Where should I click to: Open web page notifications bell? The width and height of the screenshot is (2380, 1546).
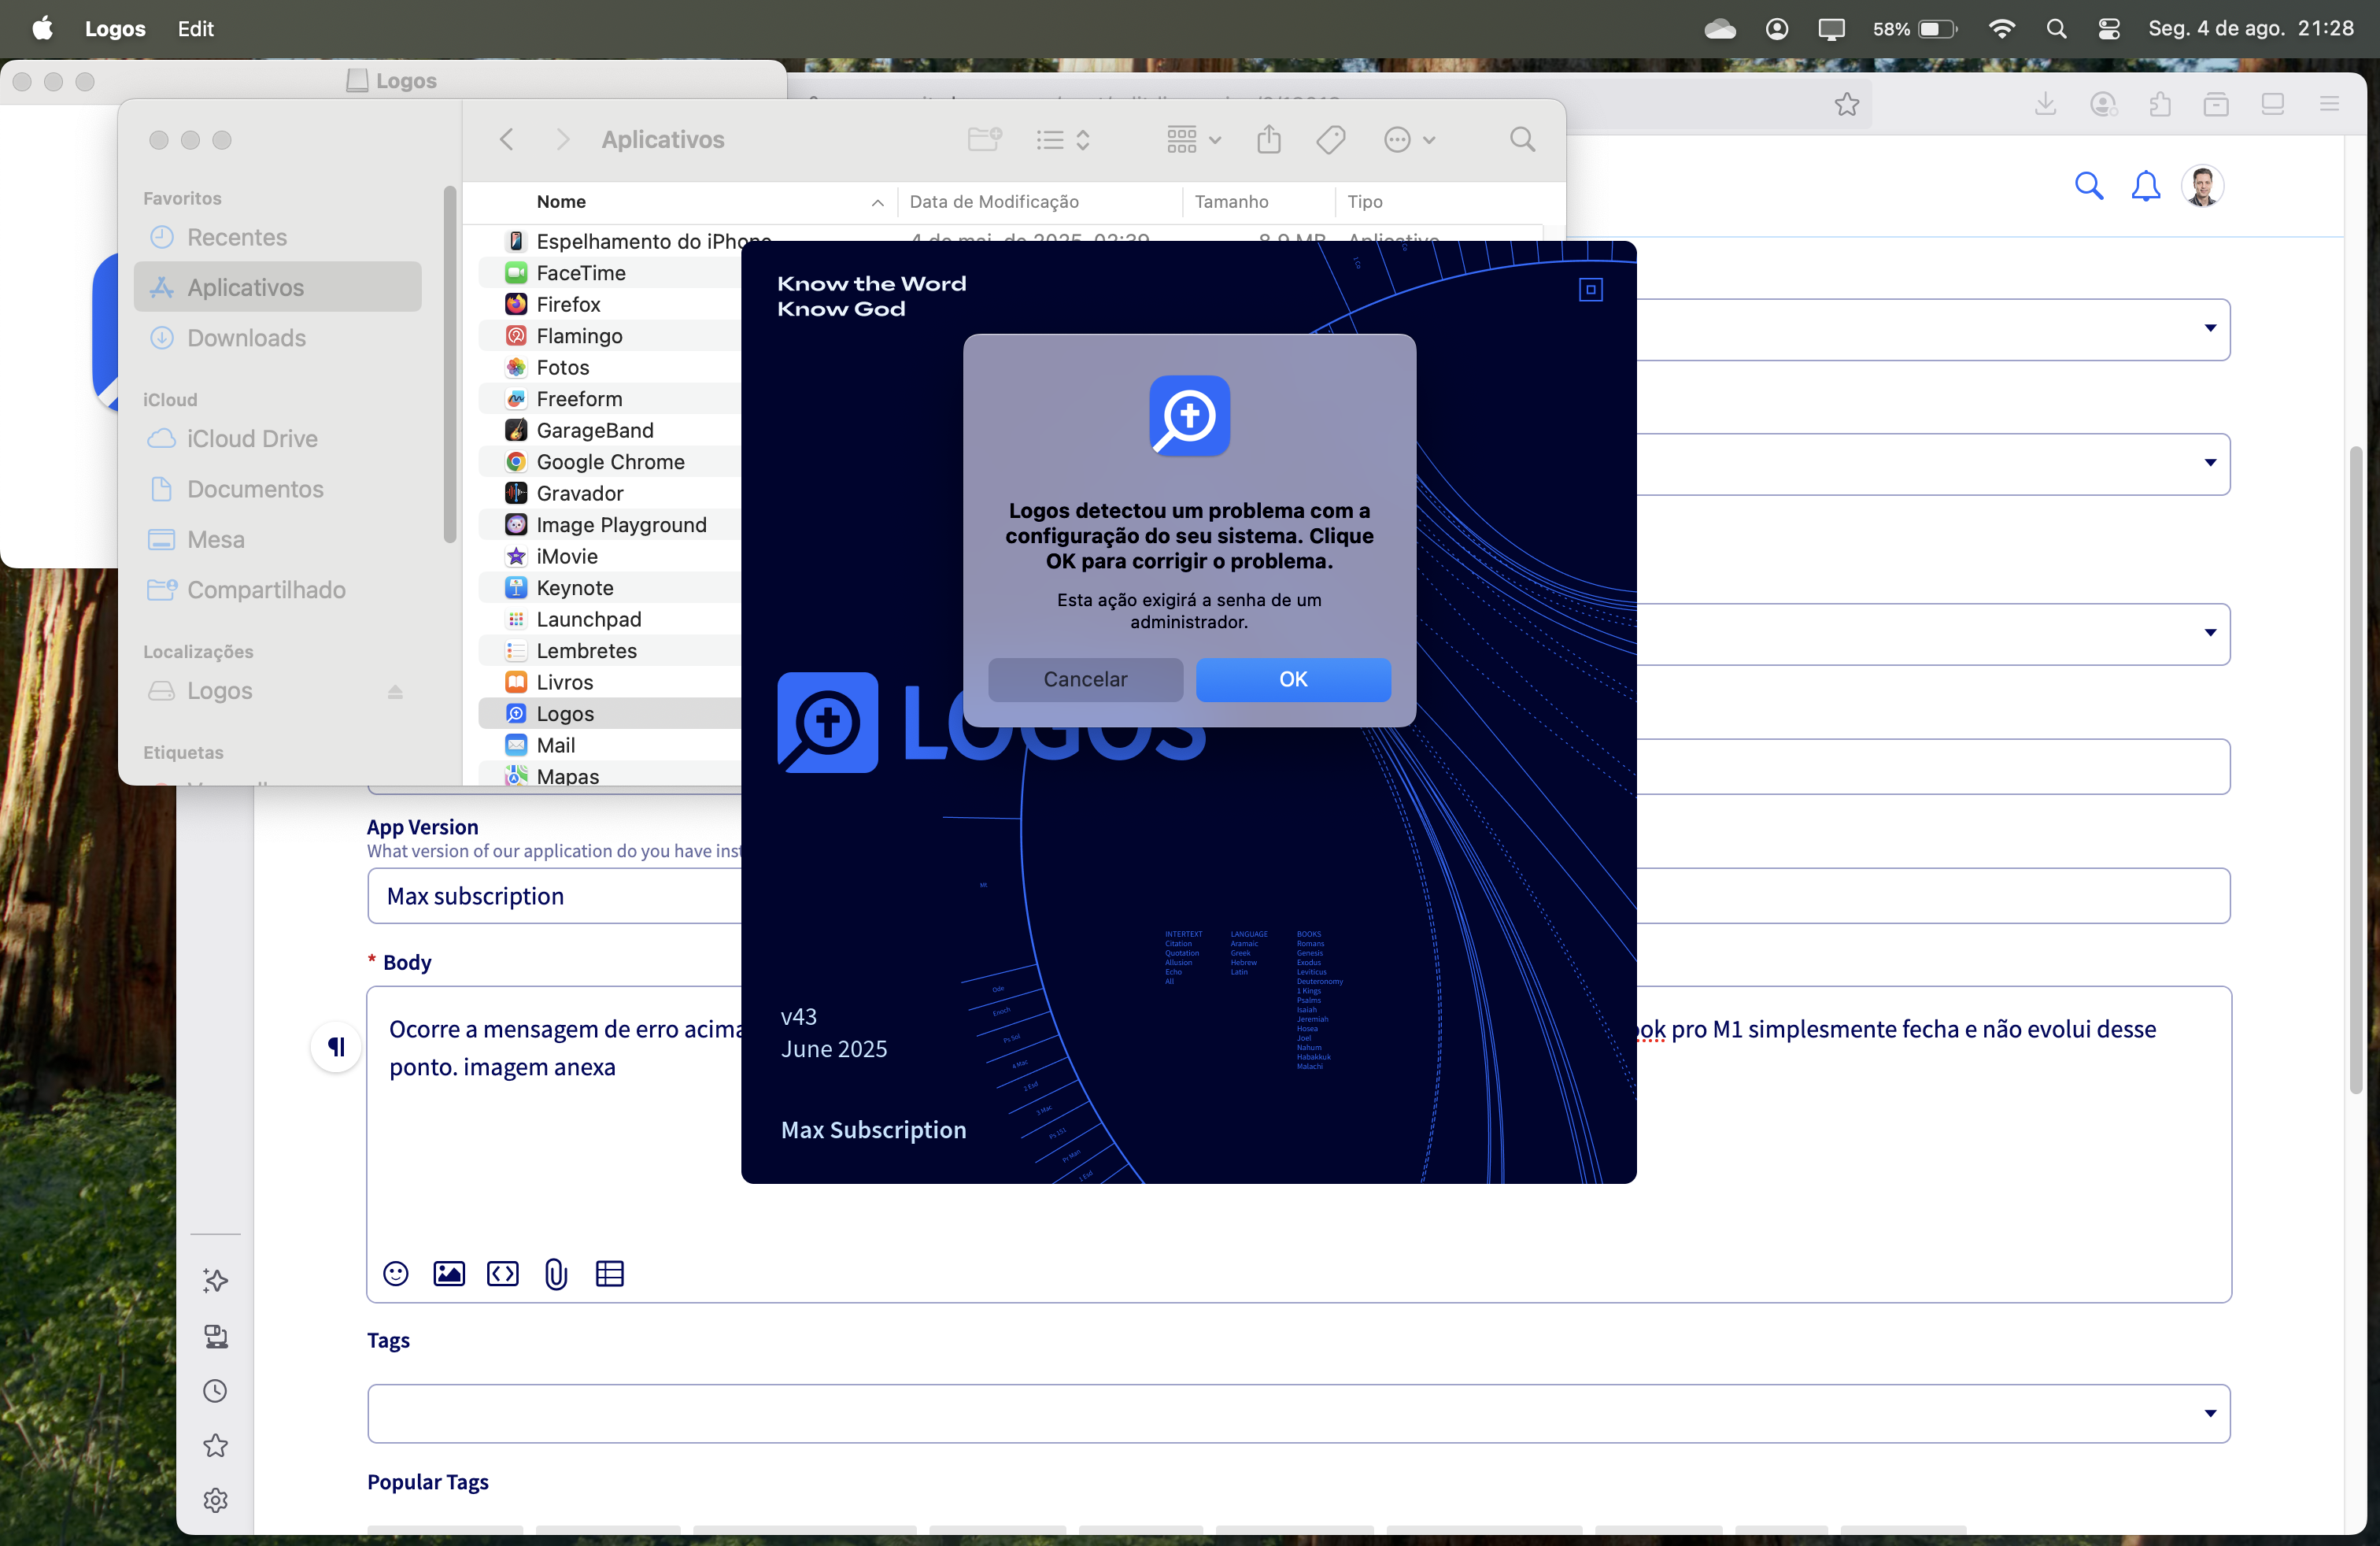(2145, 186)
